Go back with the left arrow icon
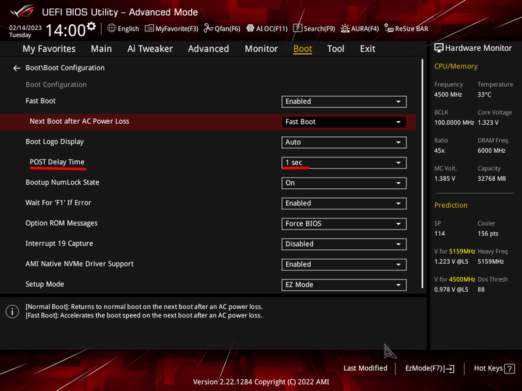 [x=17, y=68]
